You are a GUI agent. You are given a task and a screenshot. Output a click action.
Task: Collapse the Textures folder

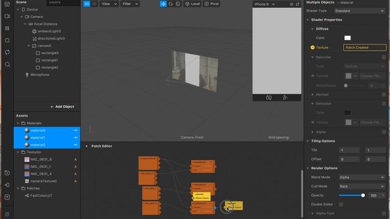(x=18, y=152)
